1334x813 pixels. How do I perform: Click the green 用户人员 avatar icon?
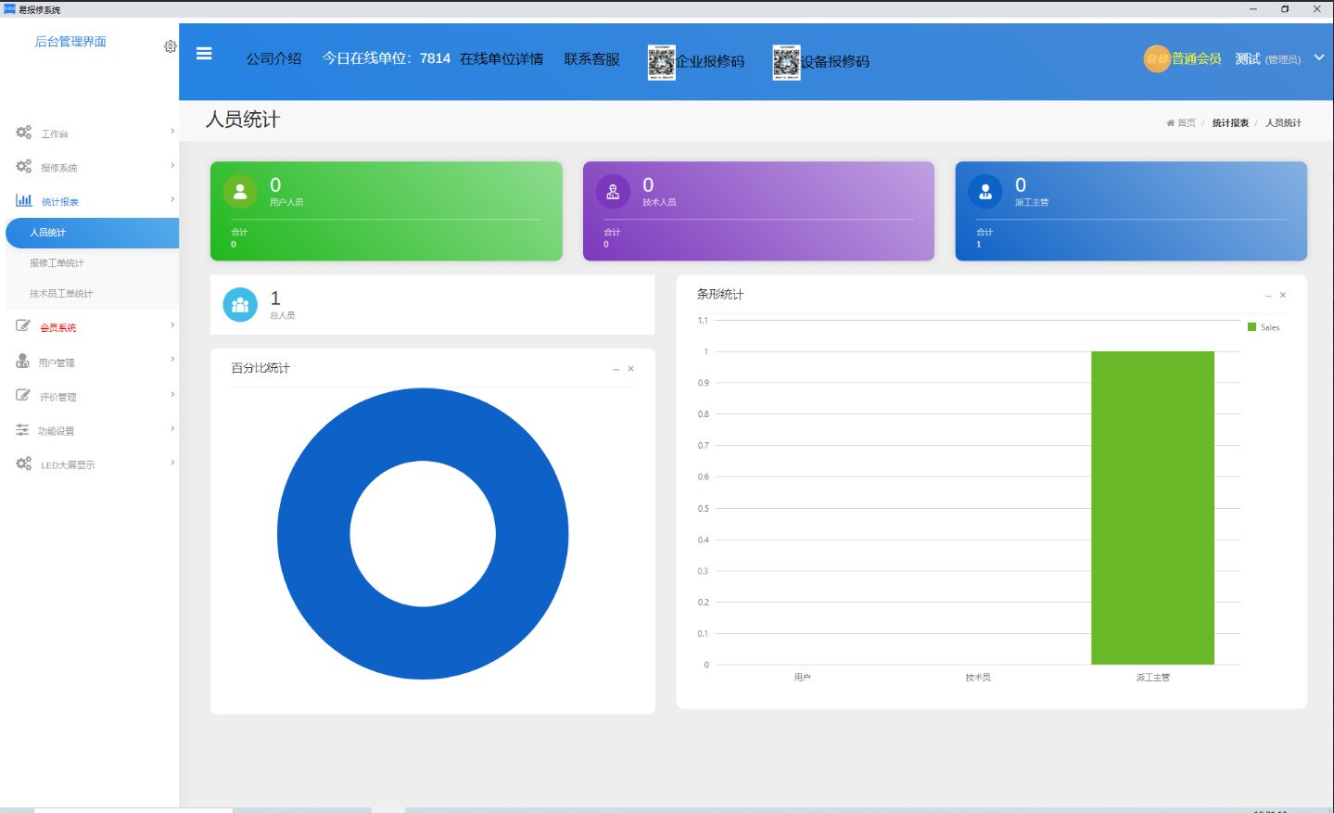240,192
